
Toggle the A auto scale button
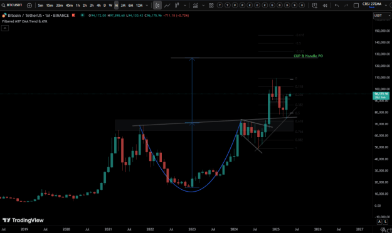click(x=379, y=222)
